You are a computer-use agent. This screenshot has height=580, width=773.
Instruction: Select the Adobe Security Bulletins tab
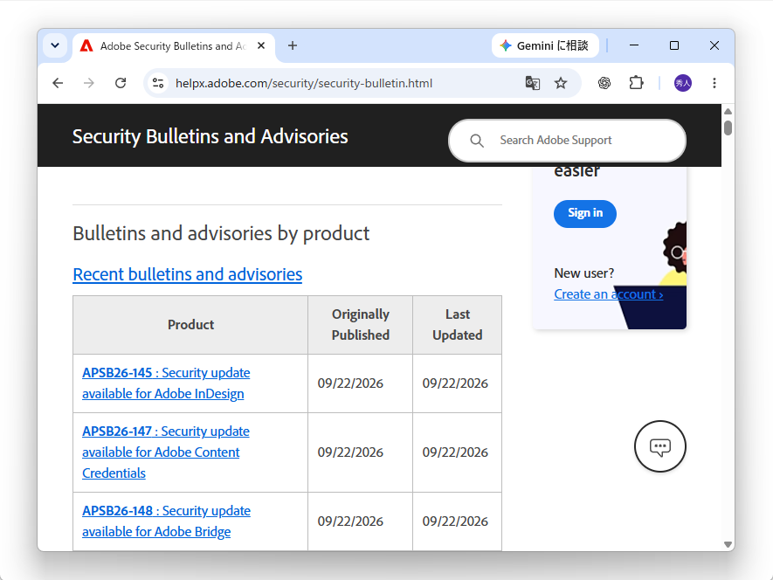point(174,46)
